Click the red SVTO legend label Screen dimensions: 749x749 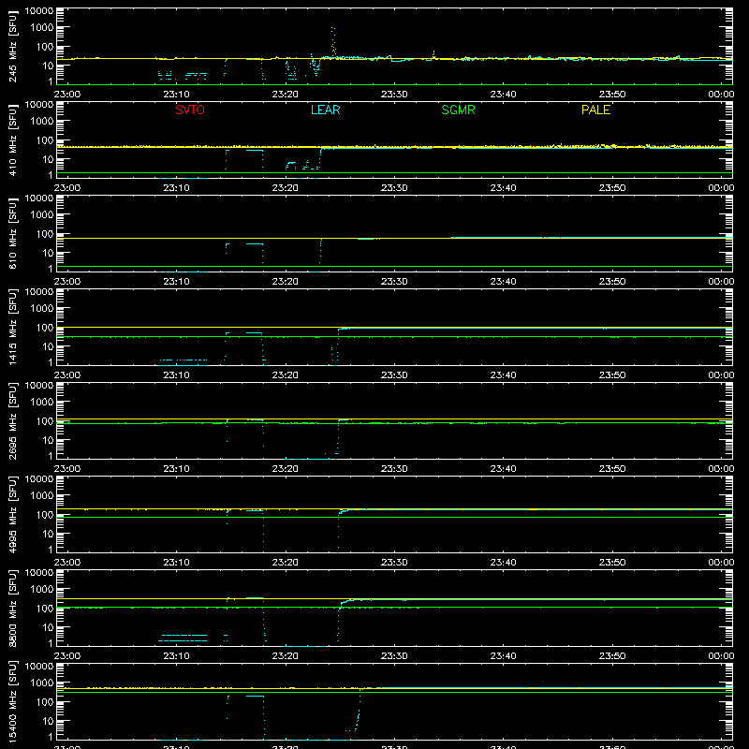click(x=190, y=110)
